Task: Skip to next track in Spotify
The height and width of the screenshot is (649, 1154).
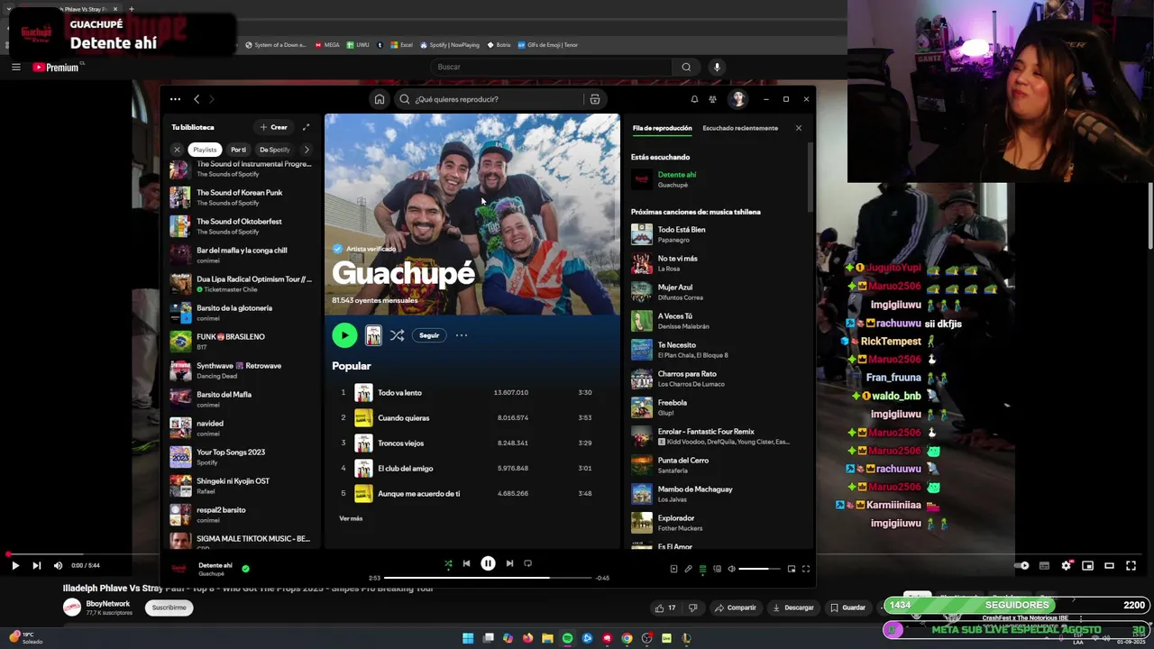Action: coord(509,563)
